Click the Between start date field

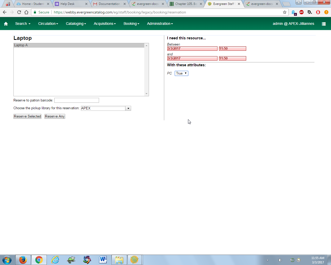[192, 49]
